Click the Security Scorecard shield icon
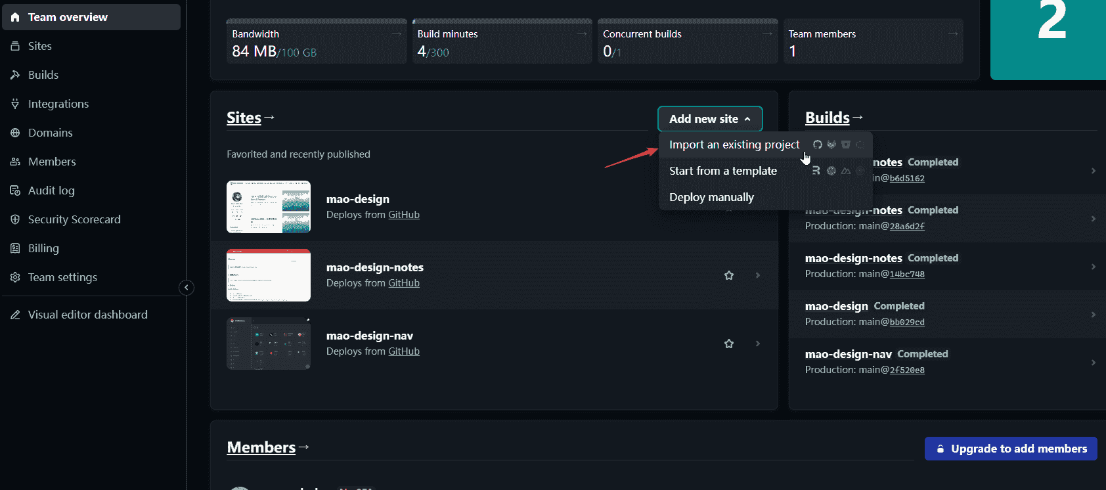 pos(15,219)
